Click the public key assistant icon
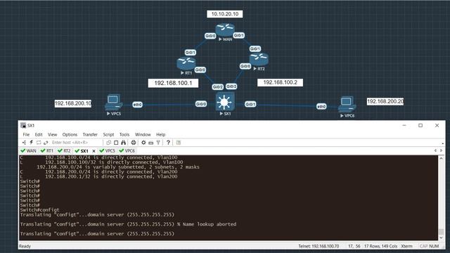 pos(158,143)
